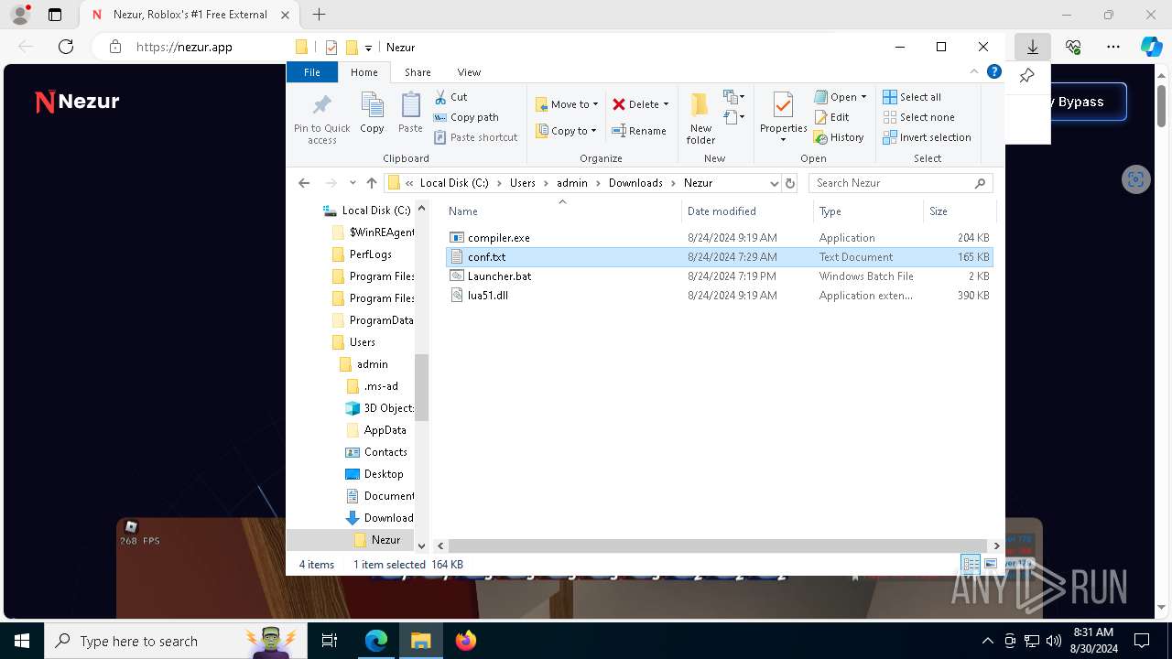Click the Open button in the ribbon
The width and height of the screenshot is (1172, 659).
(840, 97)
